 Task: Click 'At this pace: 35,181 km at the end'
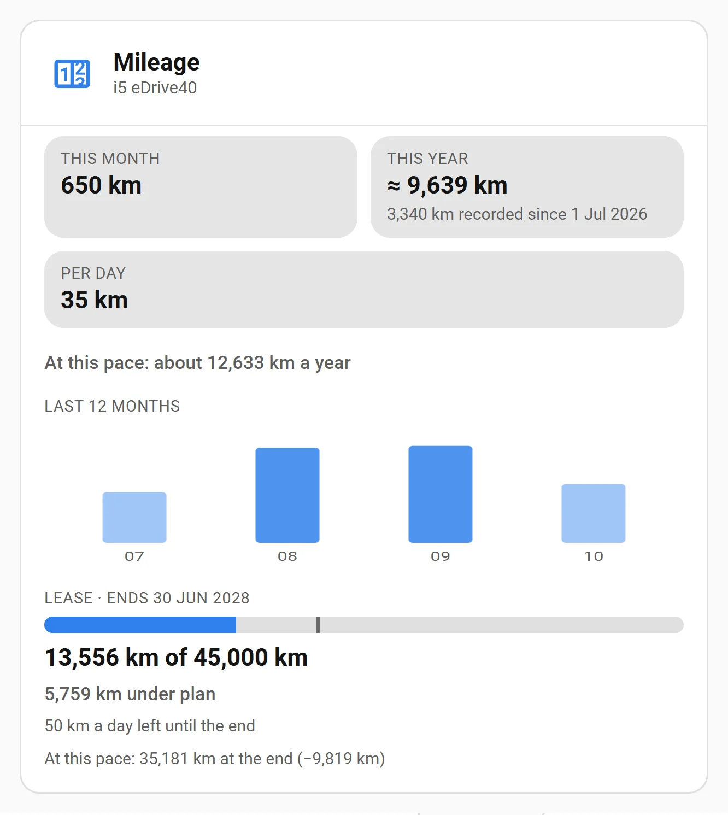[x=215, y=759]
